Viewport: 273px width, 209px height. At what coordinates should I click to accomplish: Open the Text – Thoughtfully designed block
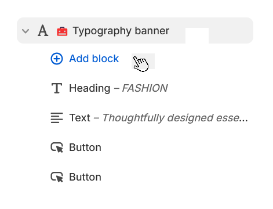(x=158, y=118)
